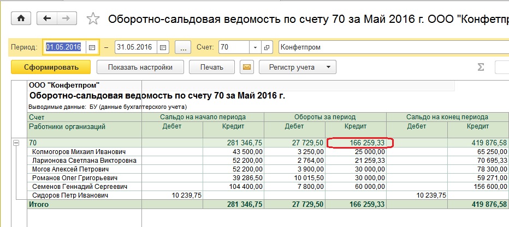Open account 70 dropdown arrow
Screen dimensions: 509x227
pyautogui.click(x=255, y=47)
